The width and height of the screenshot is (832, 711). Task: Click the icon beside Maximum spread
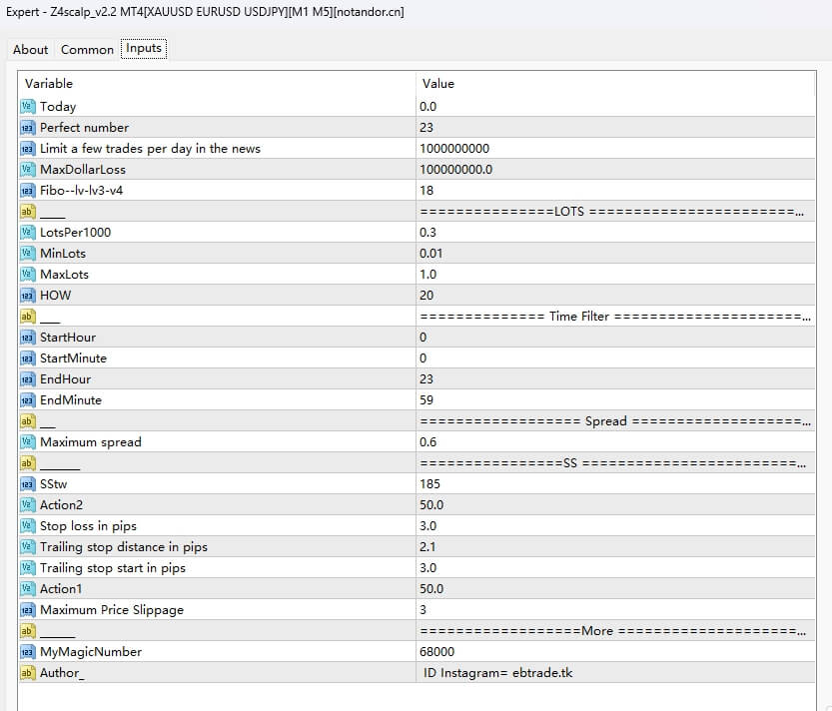28,442
